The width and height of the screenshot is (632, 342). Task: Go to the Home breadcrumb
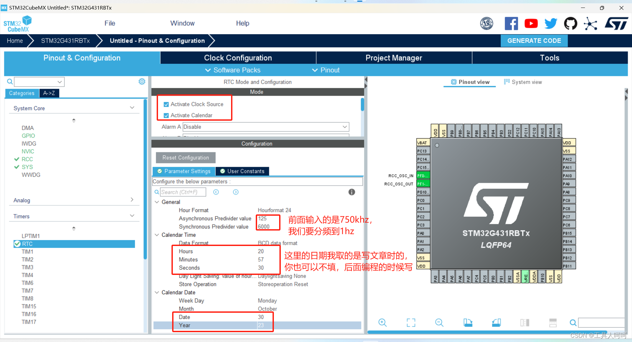(x=15, y=41)
